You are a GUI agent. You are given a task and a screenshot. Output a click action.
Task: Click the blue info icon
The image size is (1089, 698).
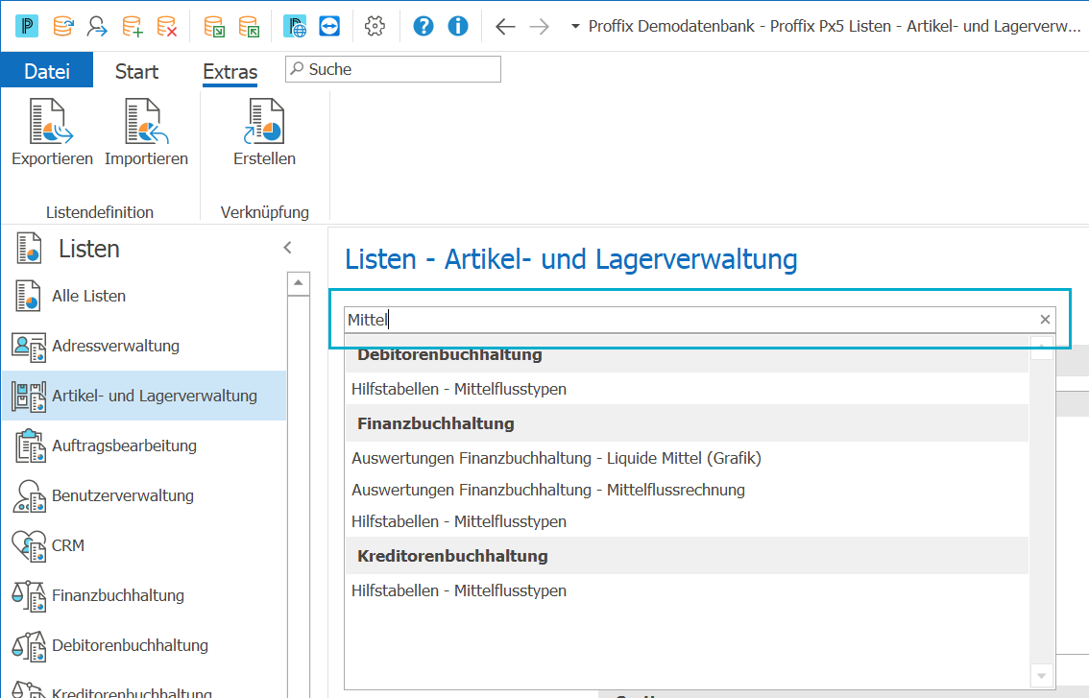[x=458, y=26]
